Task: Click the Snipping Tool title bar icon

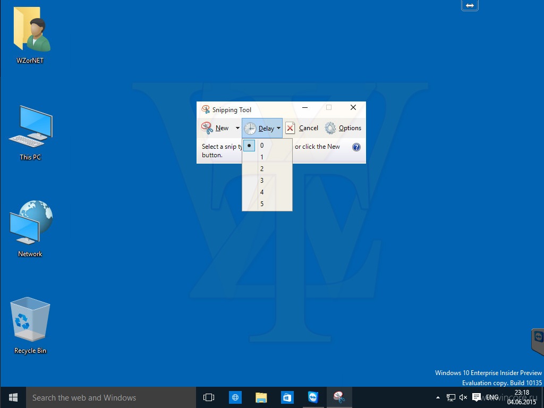Action: click(206, 109)
